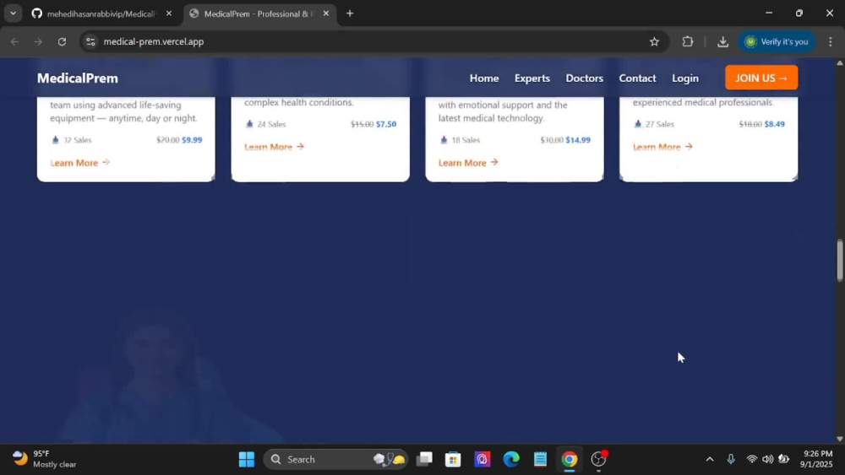Open the volume speaker tray icon
845x475 pixels.
[x=767, y=459]
